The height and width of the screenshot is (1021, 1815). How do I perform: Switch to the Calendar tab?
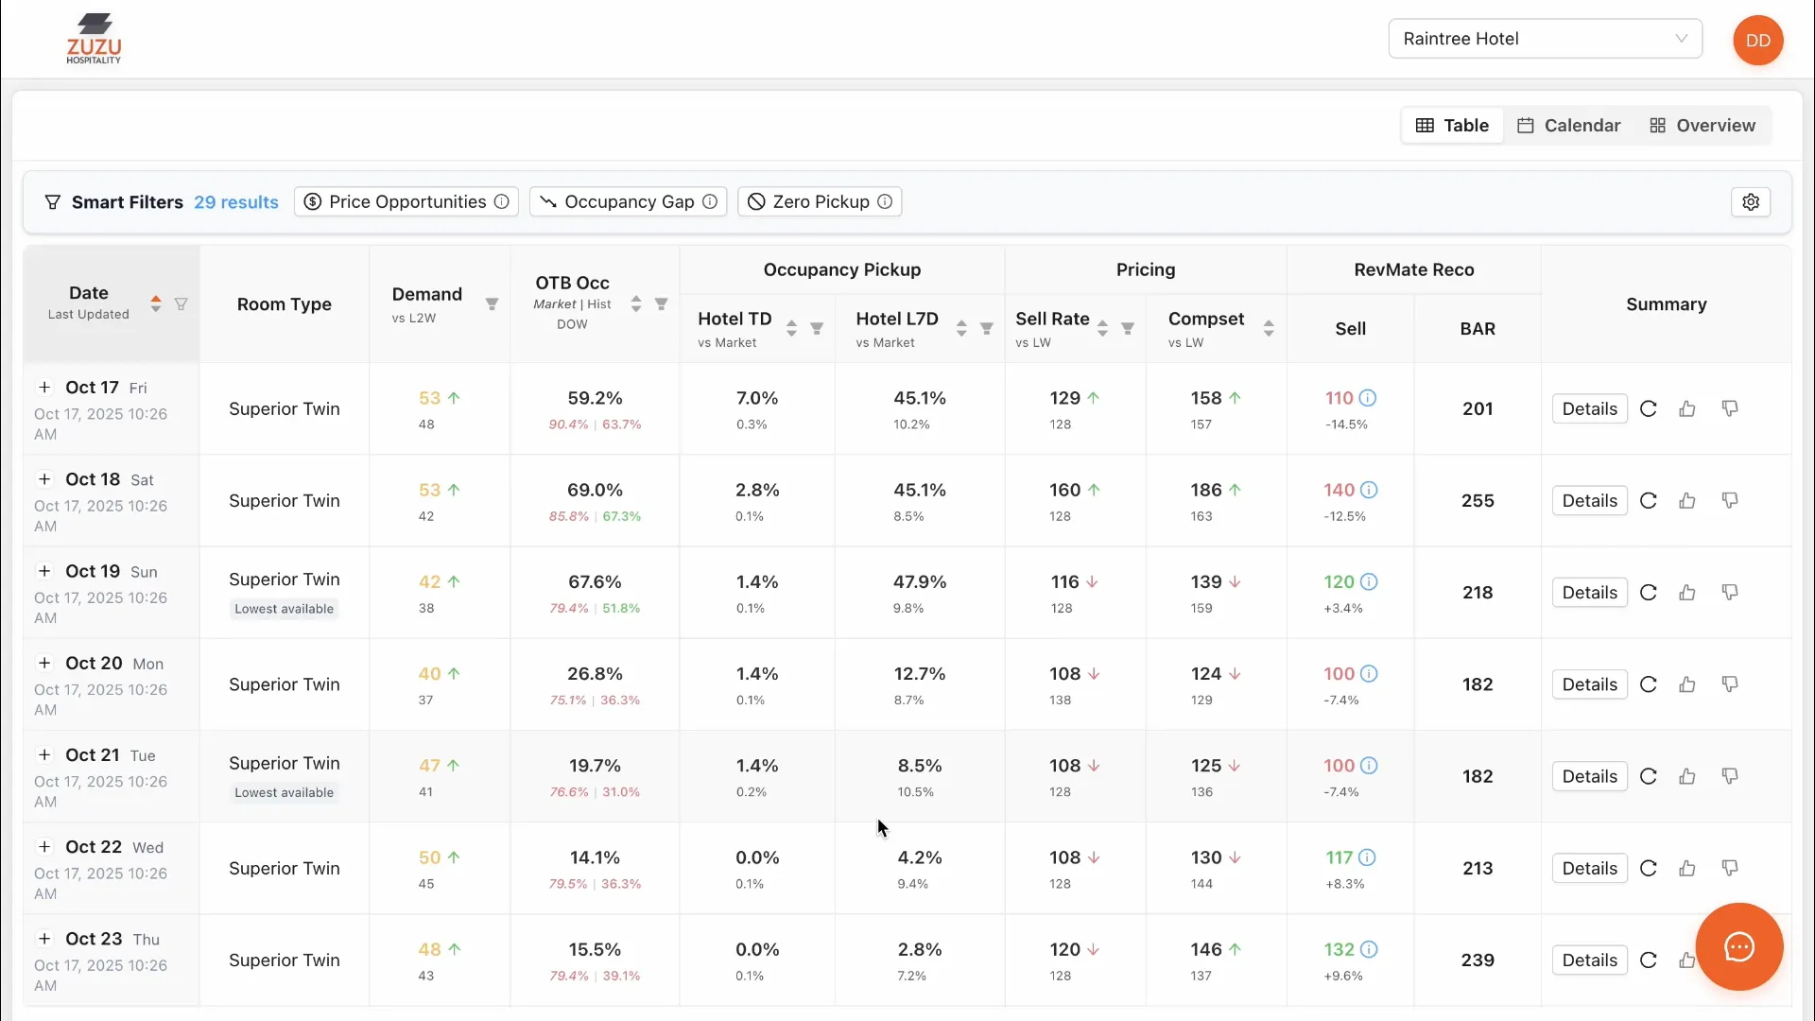point(1569,125)
